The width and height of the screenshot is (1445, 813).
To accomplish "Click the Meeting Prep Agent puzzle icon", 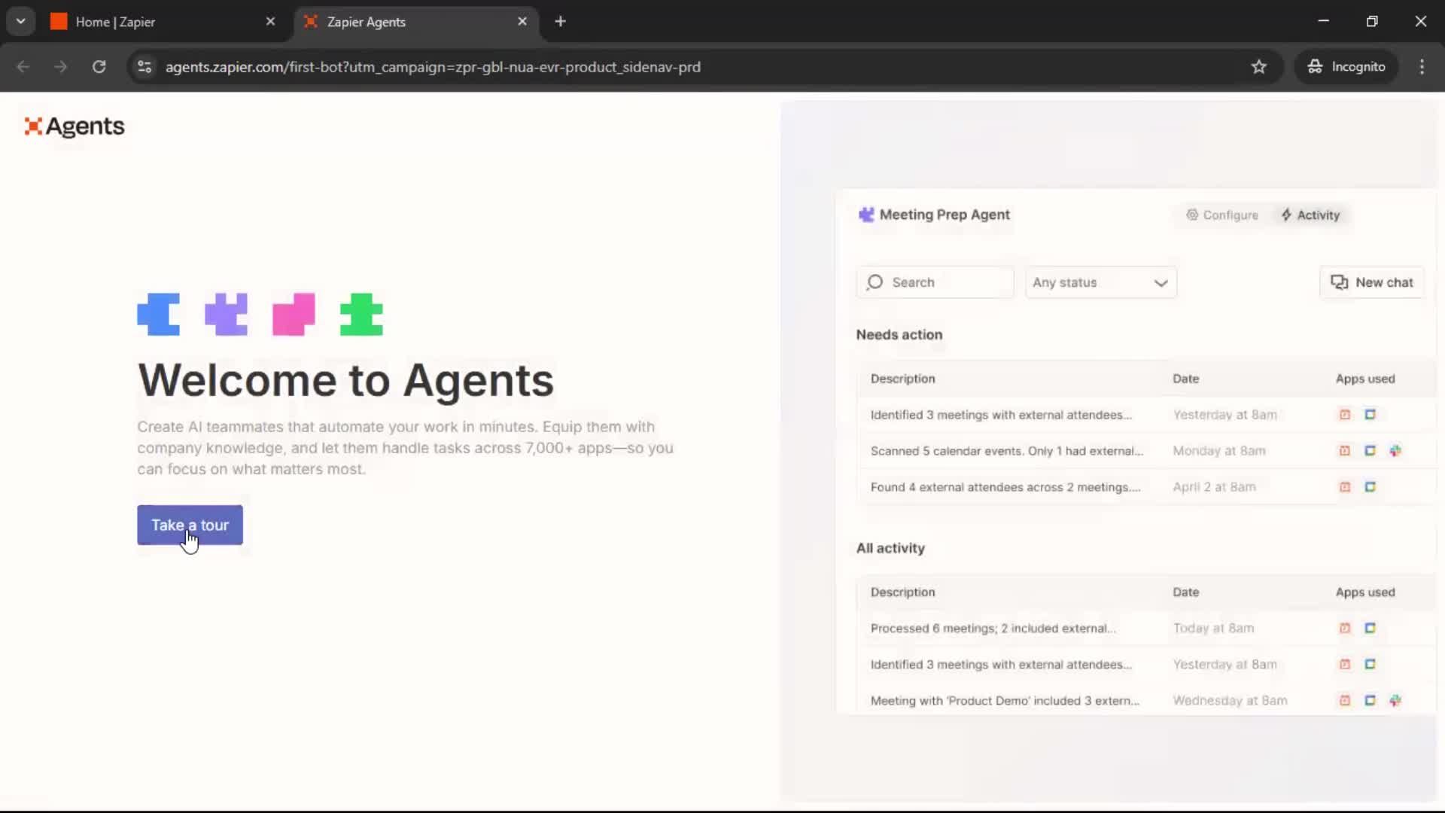I will coord(866,215).
